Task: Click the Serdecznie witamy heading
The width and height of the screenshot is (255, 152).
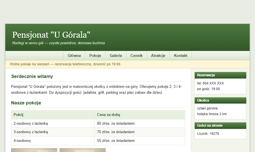Action: click(x=32, y=76)
